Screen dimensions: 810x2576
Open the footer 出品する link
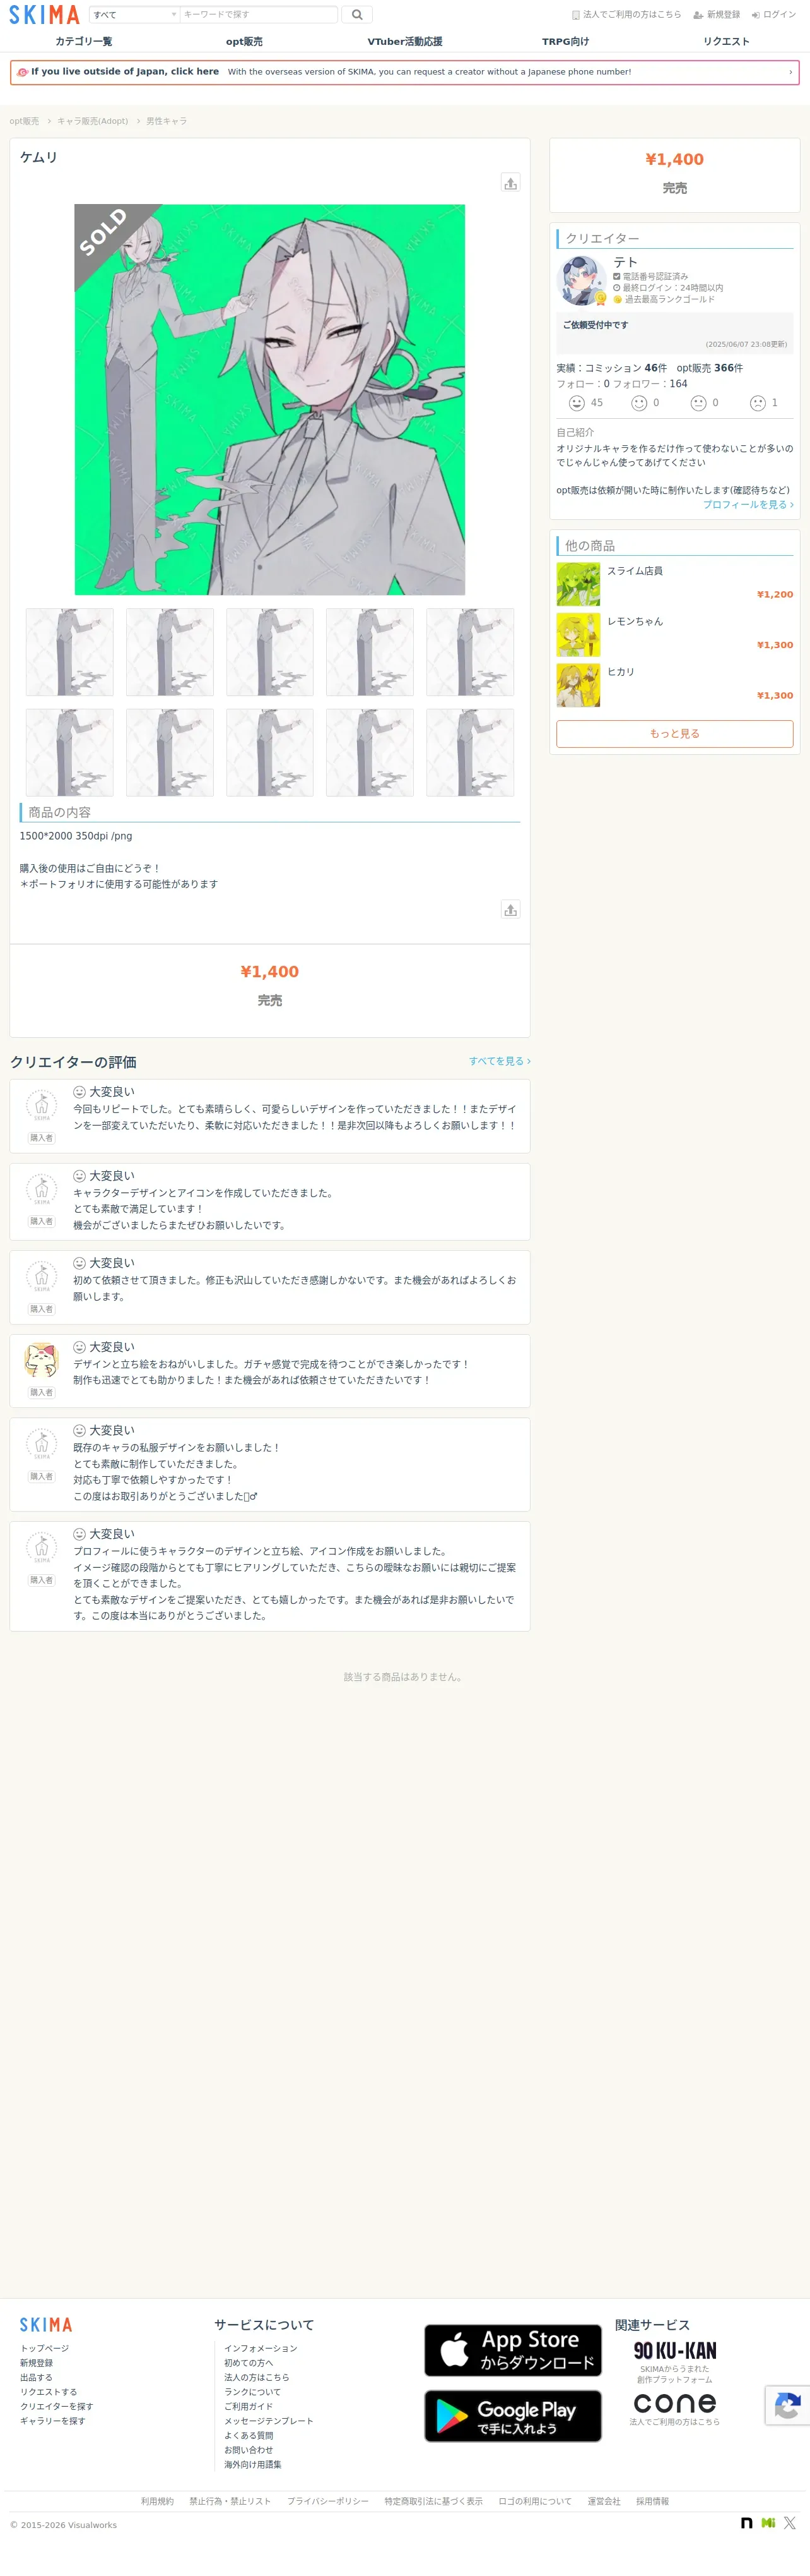click(36, 2378)
